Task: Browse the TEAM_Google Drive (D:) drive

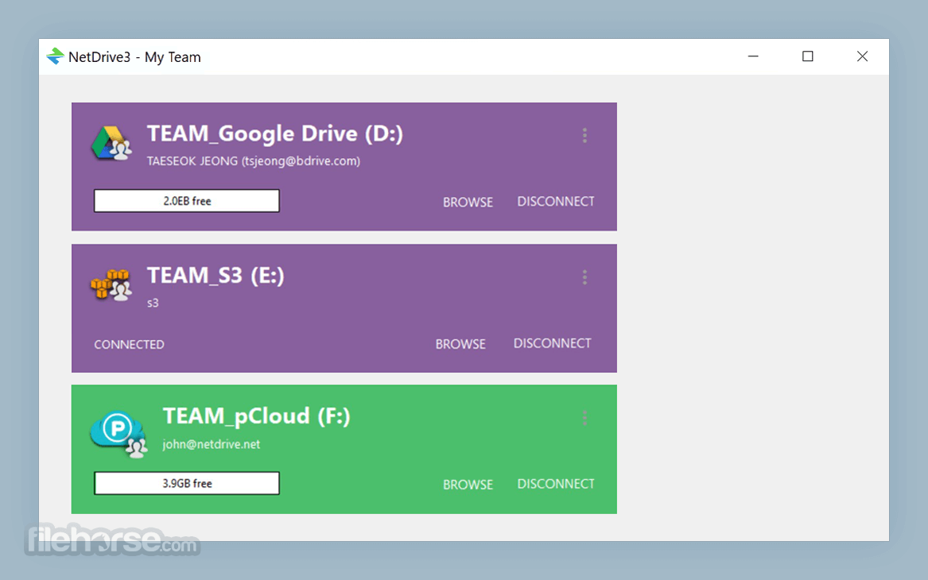Action: click(x=468, y=202)
